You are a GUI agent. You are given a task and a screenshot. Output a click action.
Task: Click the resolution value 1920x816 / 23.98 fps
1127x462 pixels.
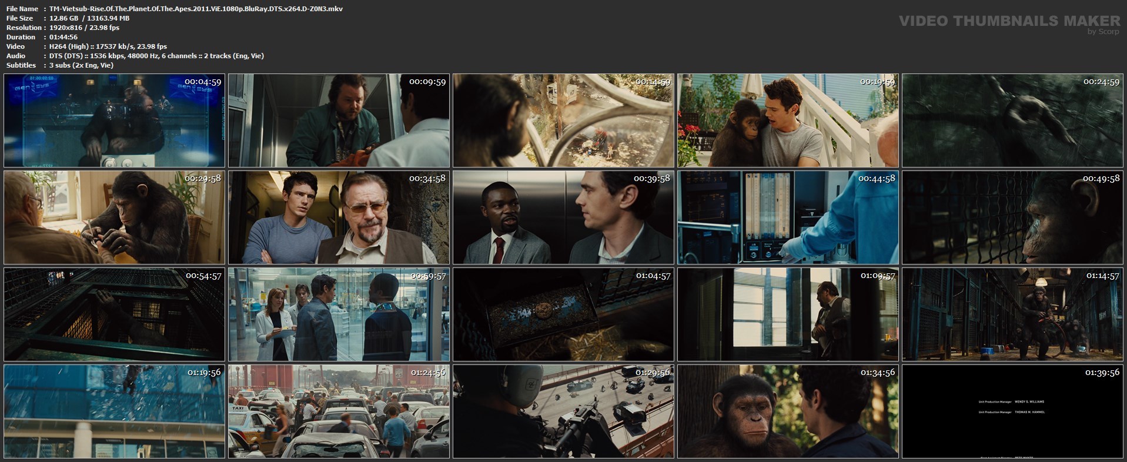pyautogui.click(x=85, y=28)
